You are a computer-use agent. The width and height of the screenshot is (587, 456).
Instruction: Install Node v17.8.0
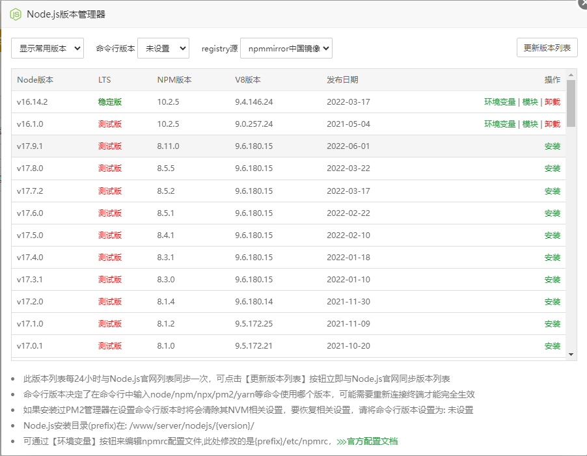click(x=553, y=168)
